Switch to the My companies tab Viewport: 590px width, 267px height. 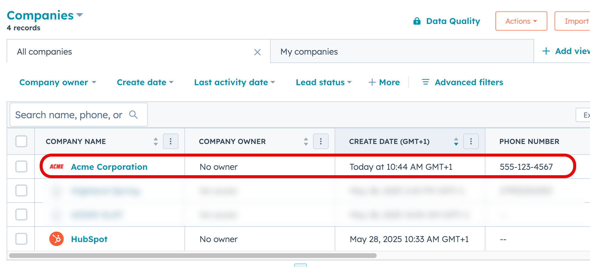(x=402, y=51)
